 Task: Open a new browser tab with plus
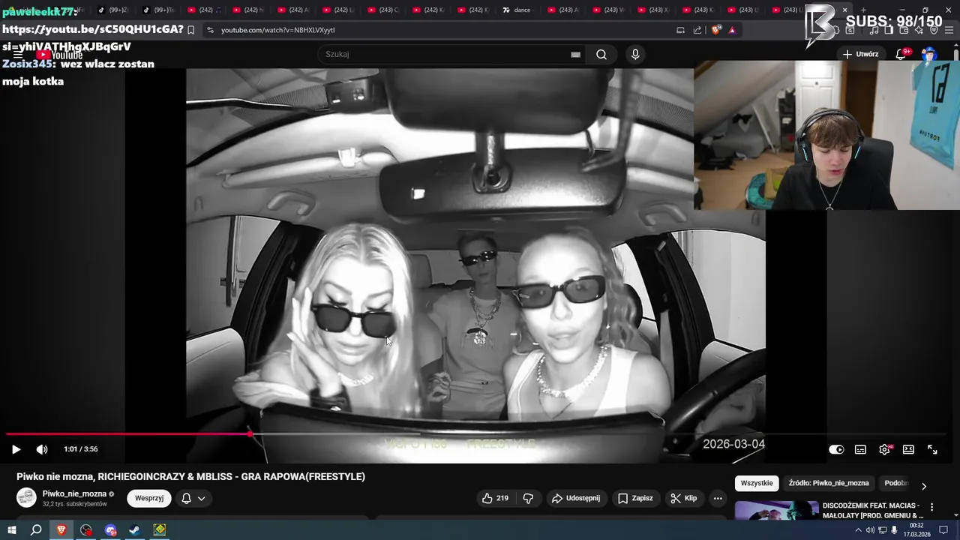pyautogui.click(x=863, y=10)
